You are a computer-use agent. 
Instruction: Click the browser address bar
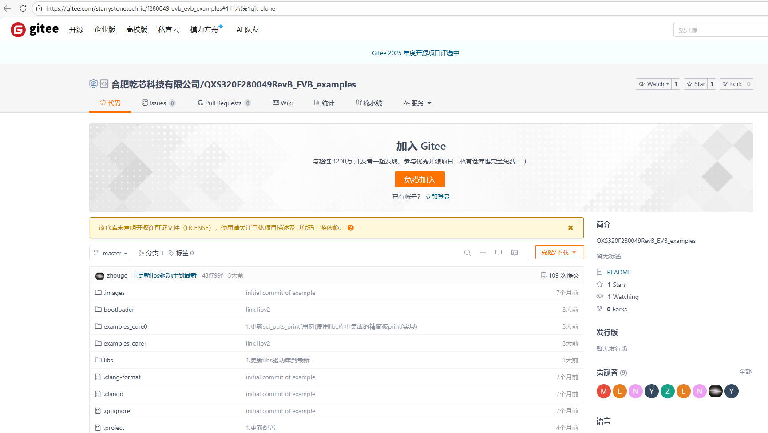coord(400,8)
